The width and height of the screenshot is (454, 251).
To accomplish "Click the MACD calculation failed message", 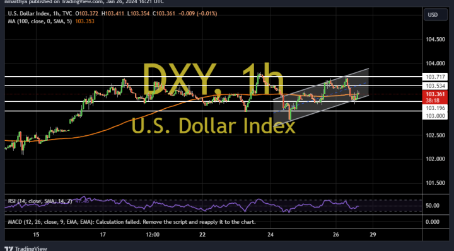I will (x=132, y=222).
